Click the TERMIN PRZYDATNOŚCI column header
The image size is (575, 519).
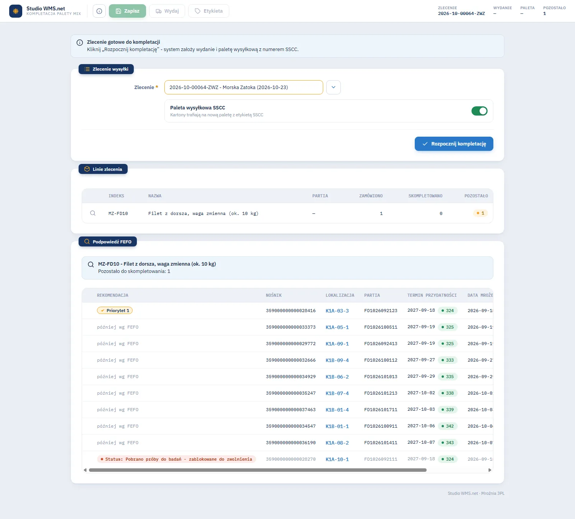432,295
